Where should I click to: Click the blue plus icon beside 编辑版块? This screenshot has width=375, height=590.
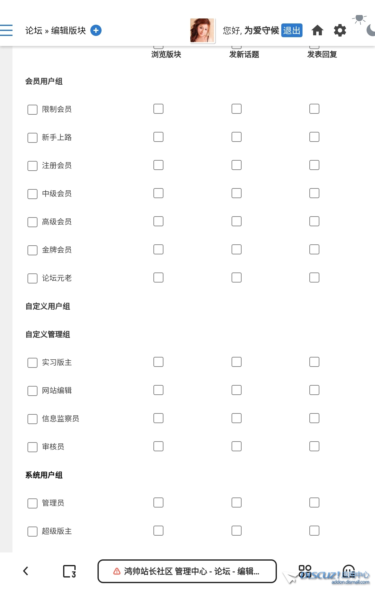coord(96,30)
